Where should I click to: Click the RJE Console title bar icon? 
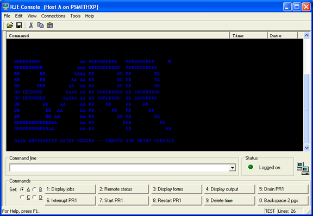click(5, 7)
